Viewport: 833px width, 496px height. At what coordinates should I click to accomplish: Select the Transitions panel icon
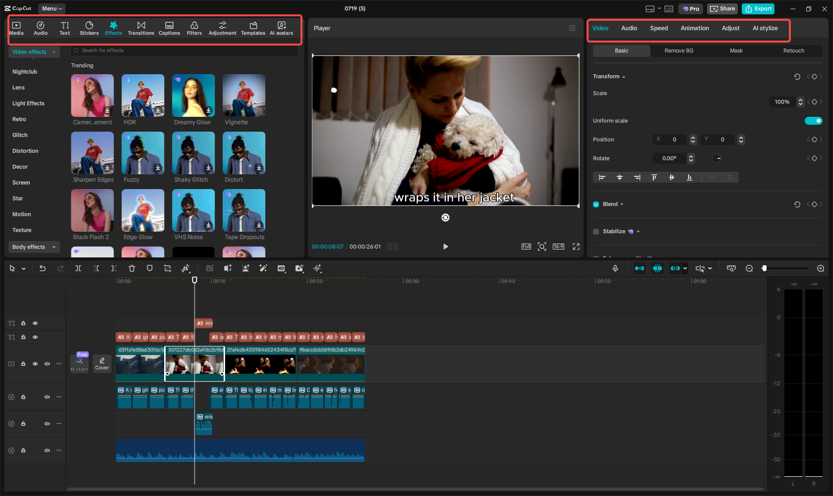point(141,27)
